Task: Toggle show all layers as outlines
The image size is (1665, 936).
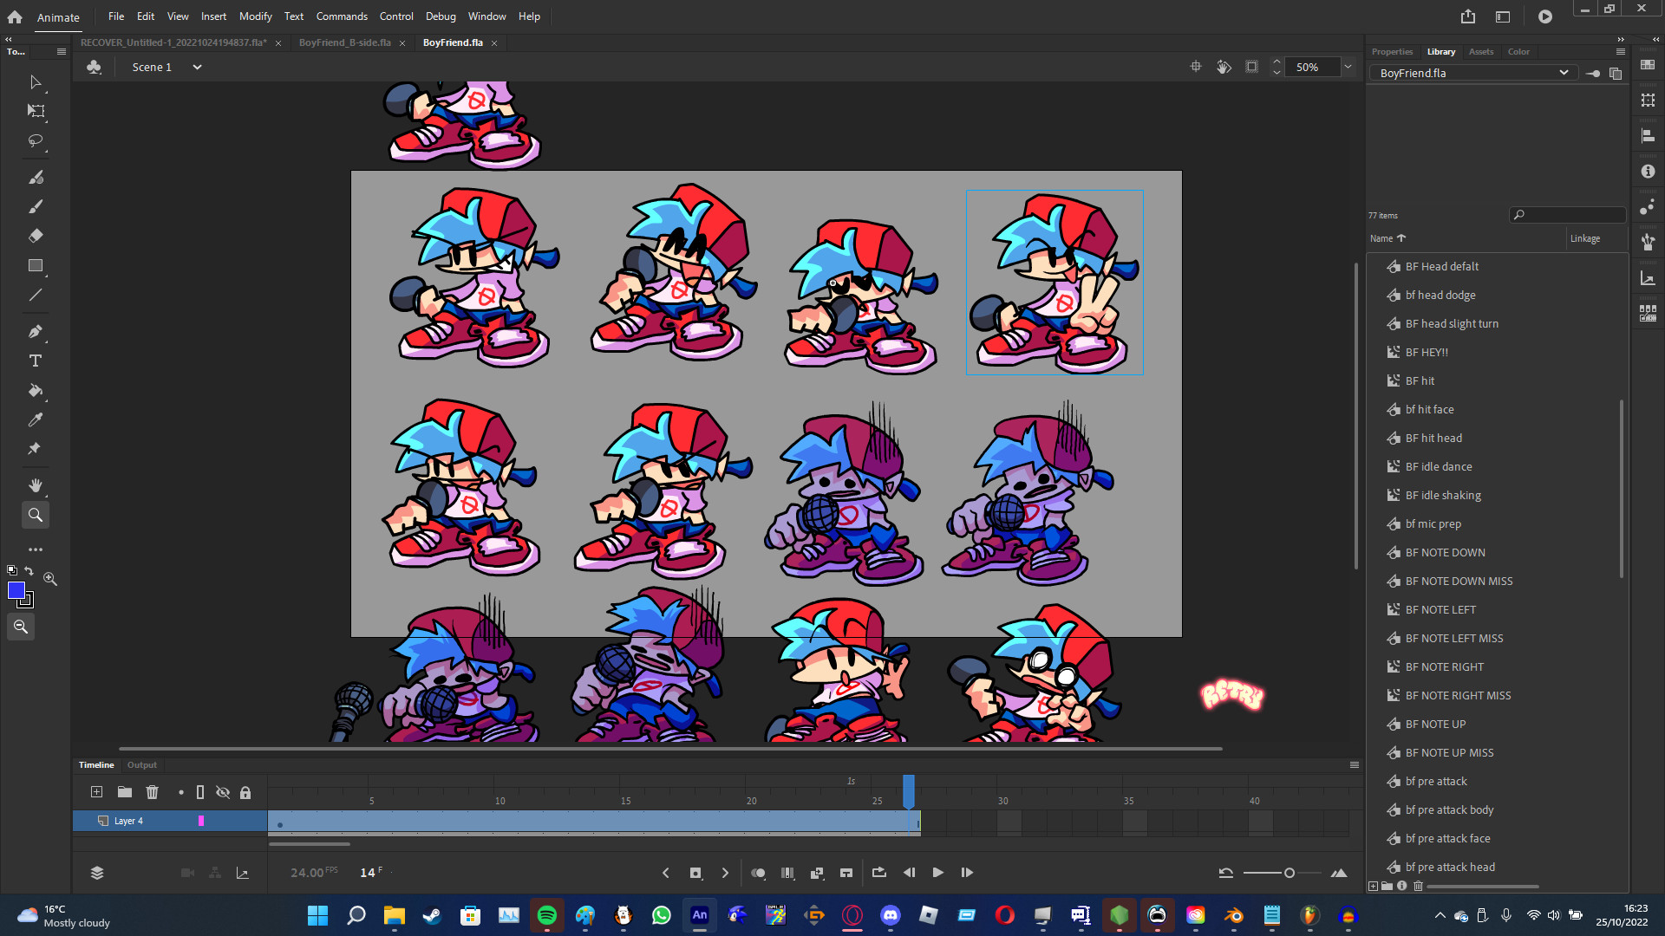Action: pos(200,792)
